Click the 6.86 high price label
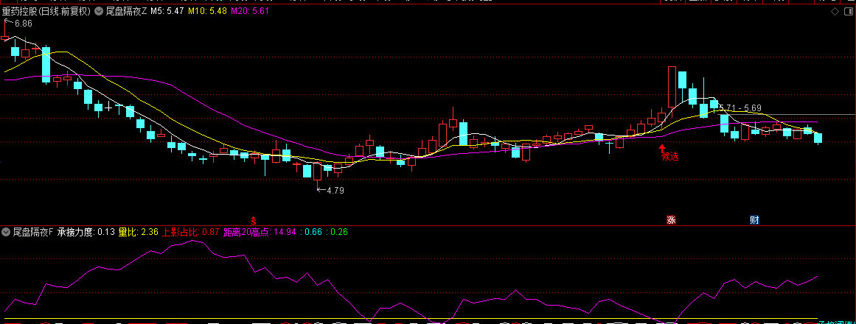The width and height of the screenshot is (856, 324). (24, 24)
